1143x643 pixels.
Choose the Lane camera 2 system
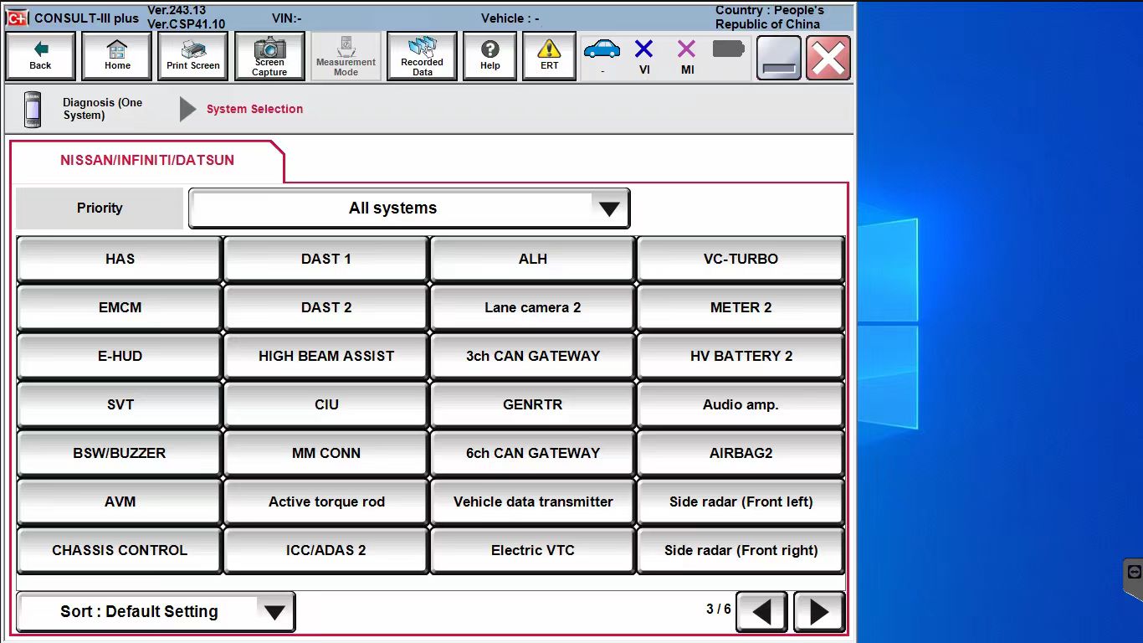click(x=533, y=308)
